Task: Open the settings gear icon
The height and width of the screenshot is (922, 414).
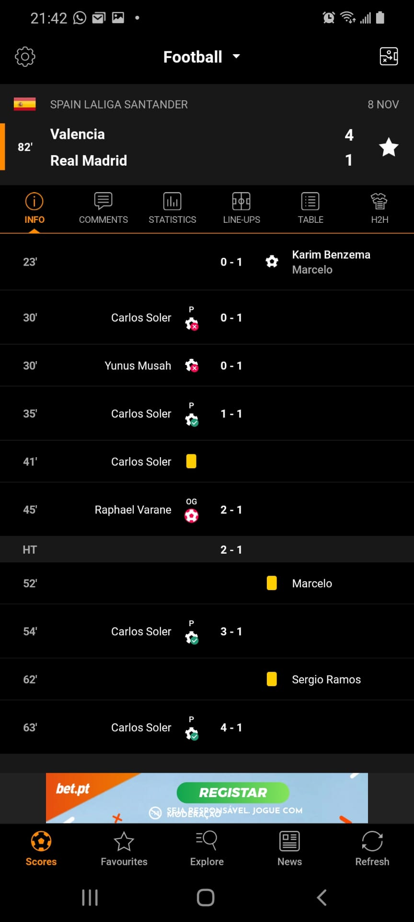Action: [x=25, y=57]
